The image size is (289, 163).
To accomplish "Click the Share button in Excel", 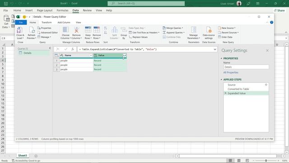I will 279,10.
